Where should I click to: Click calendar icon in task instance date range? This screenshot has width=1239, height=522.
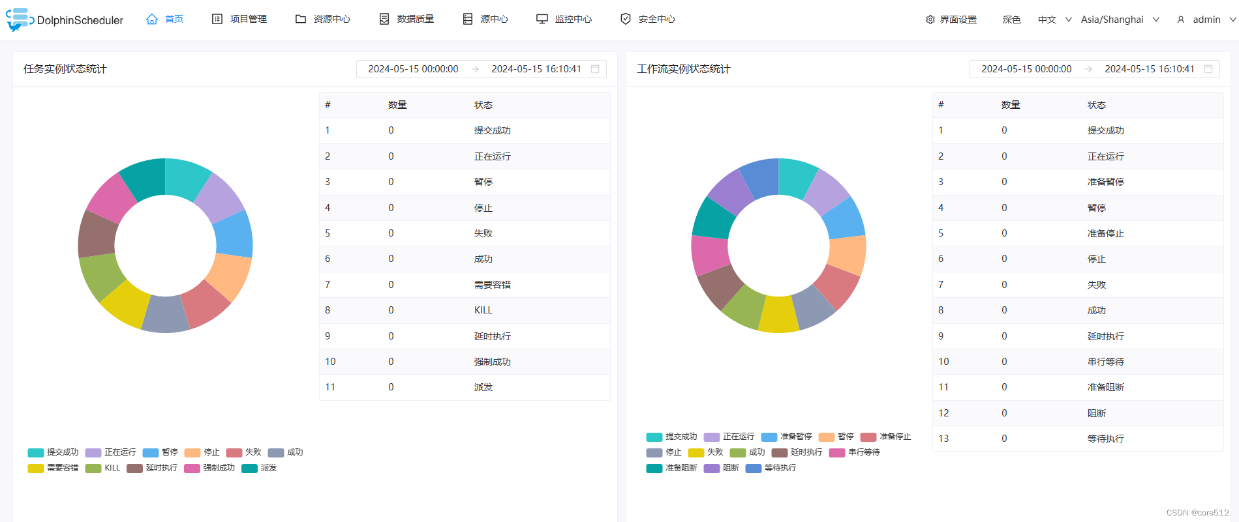[x=595, y=69]
